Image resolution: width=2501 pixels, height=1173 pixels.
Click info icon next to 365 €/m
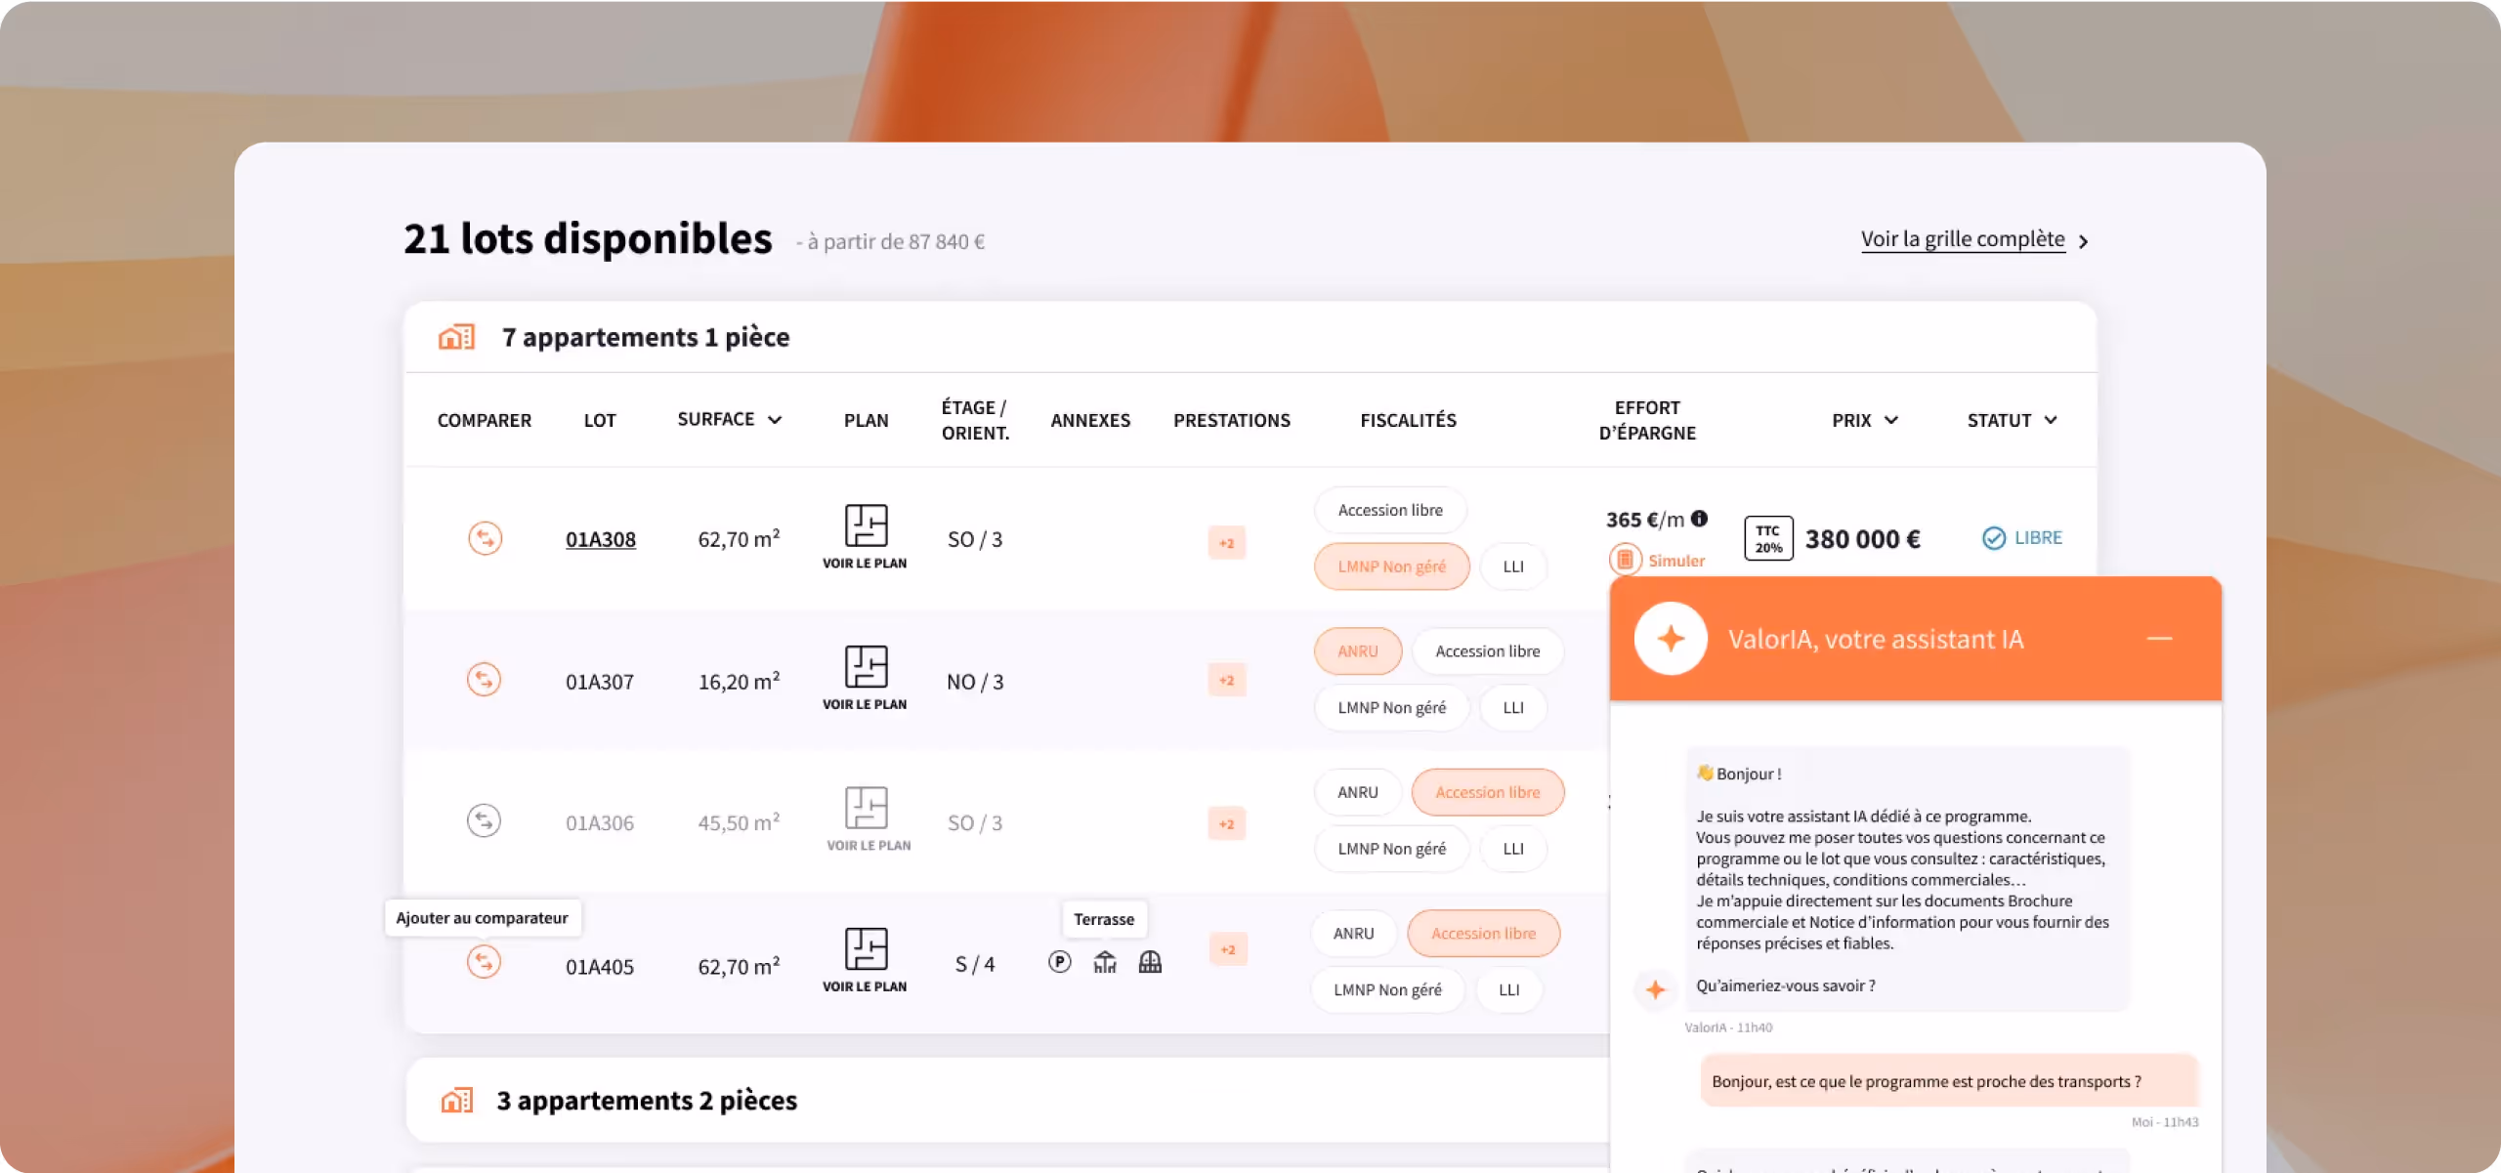[x=1700, y=519]
